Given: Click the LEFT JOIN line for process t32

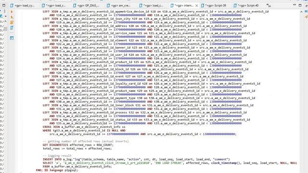Looking at the screenshot, I should click(144, 112).
